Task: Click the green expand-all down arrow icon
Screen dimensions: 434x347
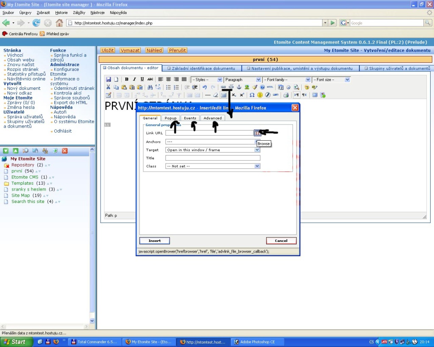Action: [x=6, y=151]
